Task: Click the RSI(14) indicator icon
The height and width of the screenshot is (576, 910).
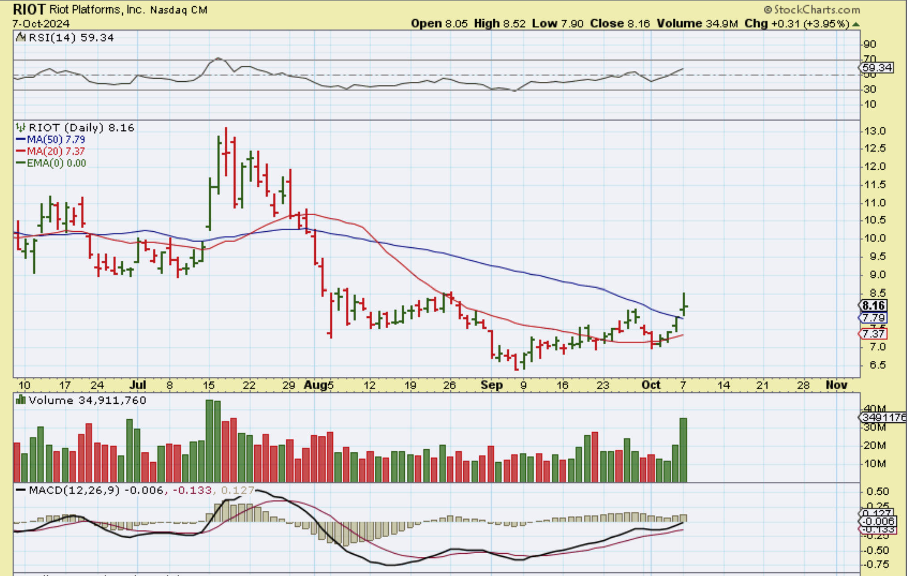Action: [21, 38]
